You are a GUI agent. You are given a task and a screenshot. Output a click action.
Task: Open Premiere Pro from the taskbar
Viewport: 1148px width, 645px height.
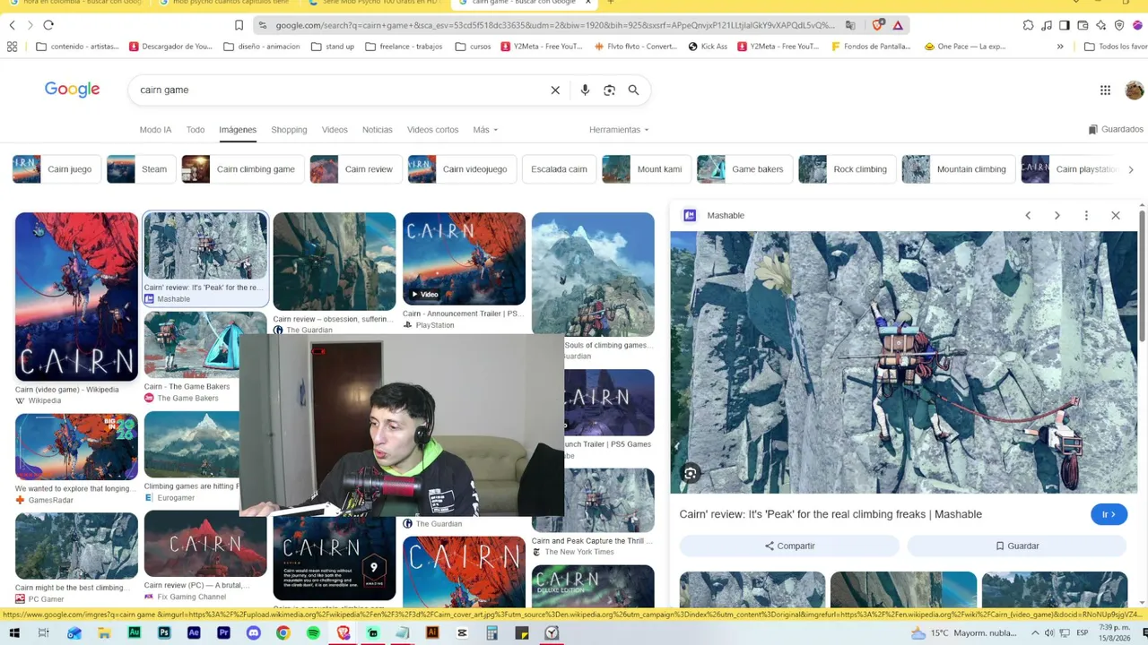pos(223,633)
